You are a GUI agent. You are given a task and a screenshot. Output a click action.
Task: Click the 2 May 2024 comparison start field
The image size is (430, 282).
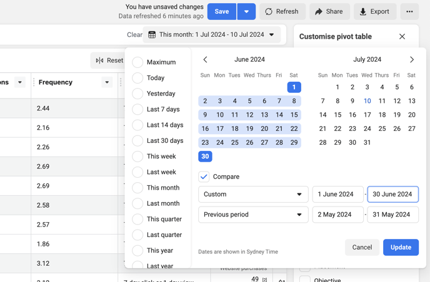[x=338, y=215]
